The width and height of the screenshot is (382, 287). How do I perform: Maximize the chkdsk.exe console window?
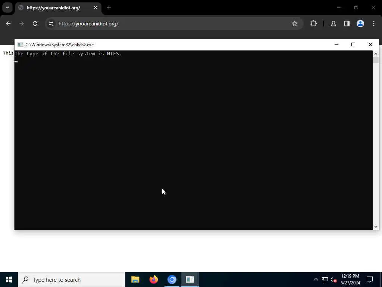click(353, 44)
